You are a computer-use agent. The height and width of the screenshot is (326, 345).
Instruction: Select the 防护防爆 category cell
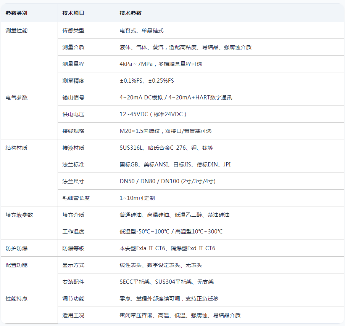[x=29, y=248]
